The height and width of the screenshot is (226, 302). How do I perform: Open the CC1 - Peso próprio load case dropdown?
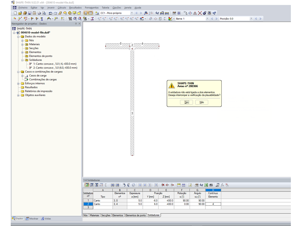click(132, 13)
